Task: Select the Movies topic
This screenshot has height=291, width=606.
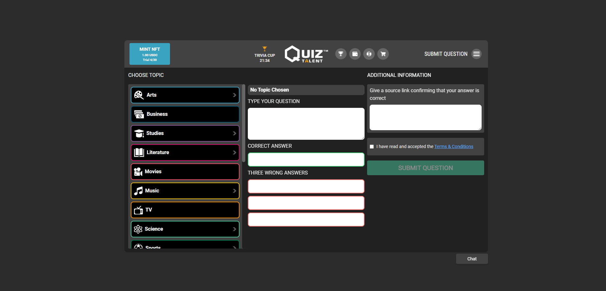Action: (x=185, y=172)
